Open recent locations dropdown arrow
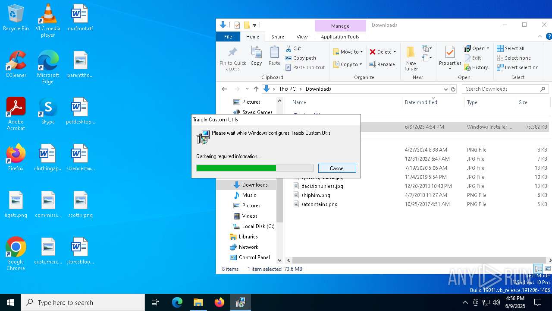The image size is (552, 311). (x=247, y=89)
